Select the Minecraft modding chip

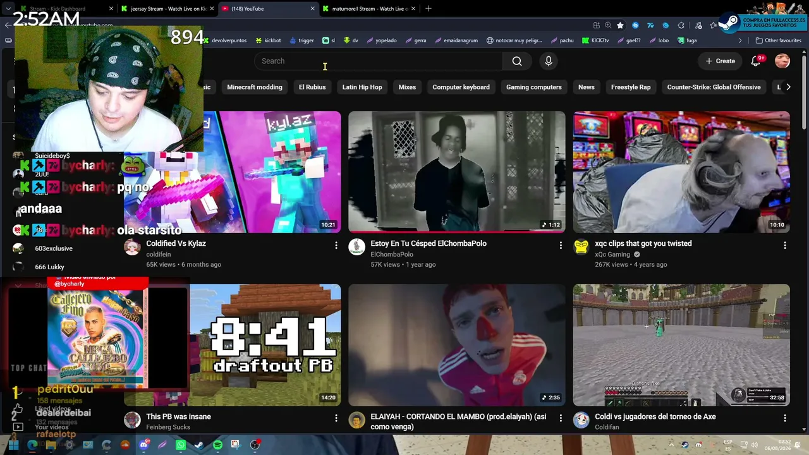(x=255, y=87)
